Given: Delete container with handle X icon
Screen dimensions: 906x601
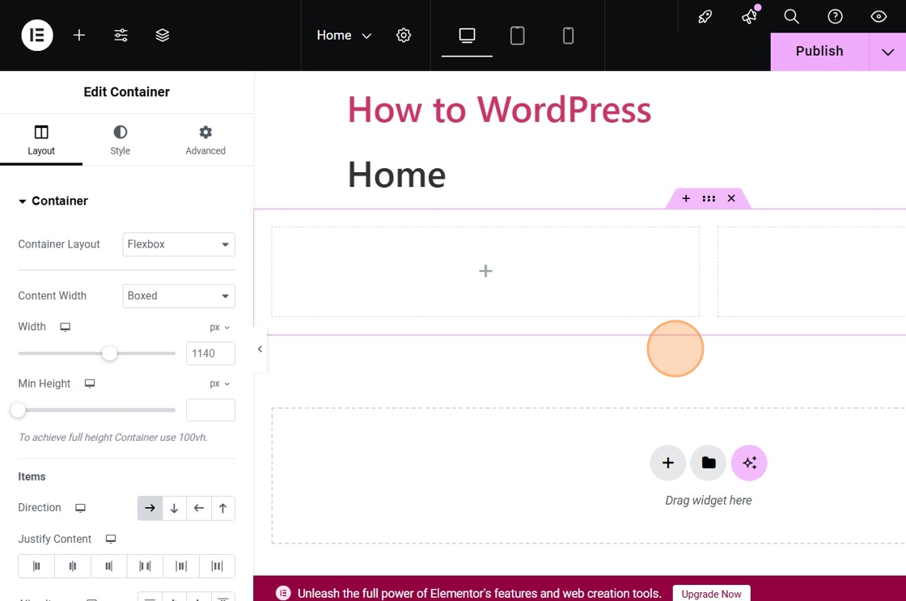Looking at the screenshot, I should pyautogui.click(x=731, y=198).
